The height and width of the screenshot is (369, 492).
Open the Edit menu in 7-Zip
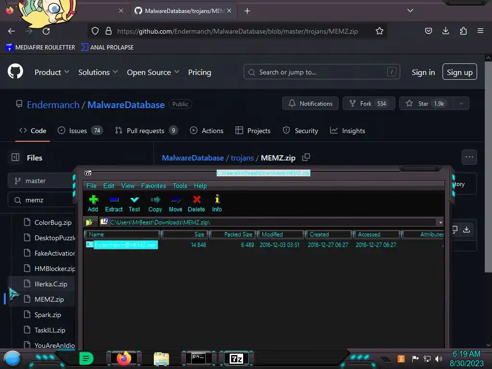click(109, 185)
